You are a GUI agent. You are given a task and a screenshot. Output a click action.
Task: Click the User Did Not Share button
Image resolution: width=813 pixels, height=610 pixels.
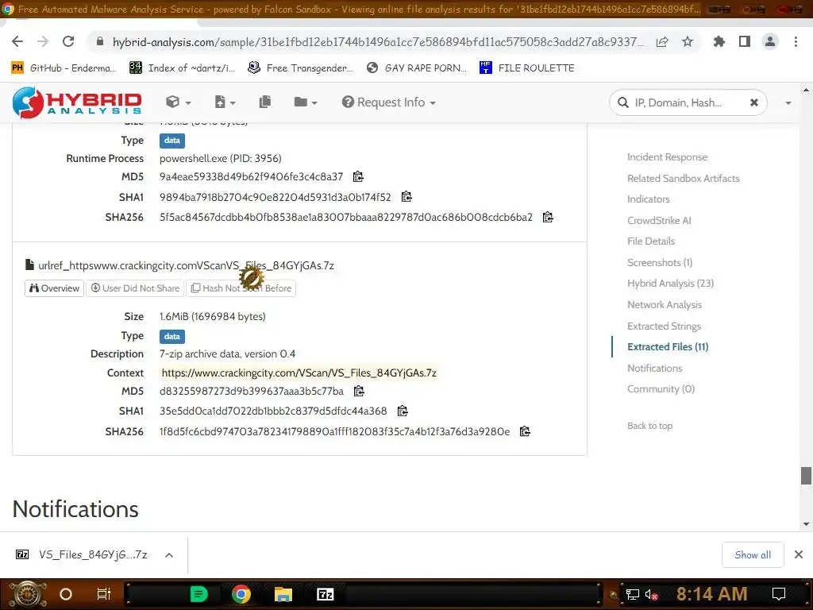[x=135, y=288]
